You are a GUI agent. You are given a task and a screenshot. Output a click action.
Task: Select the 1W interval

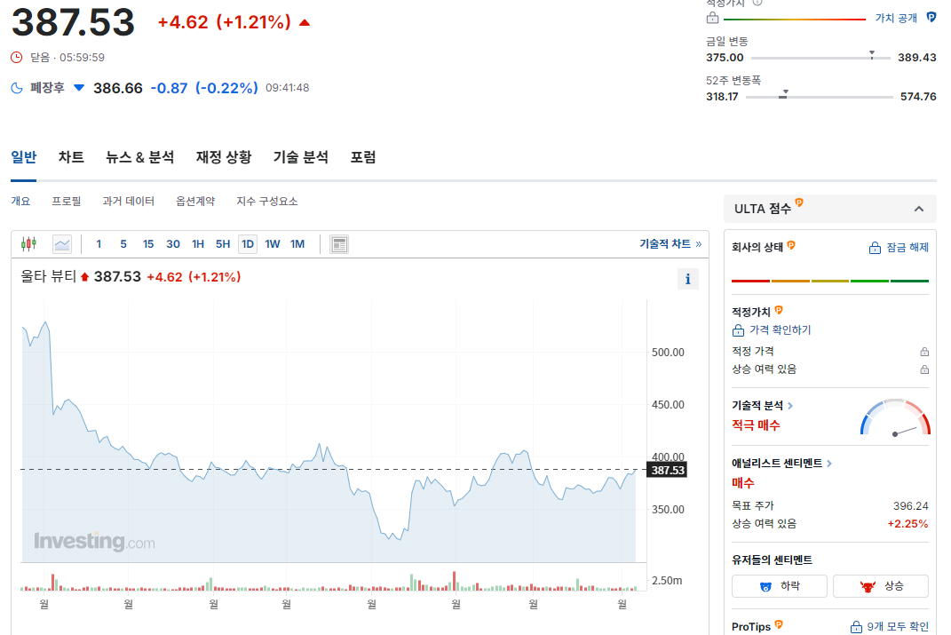tap(273, 244)
